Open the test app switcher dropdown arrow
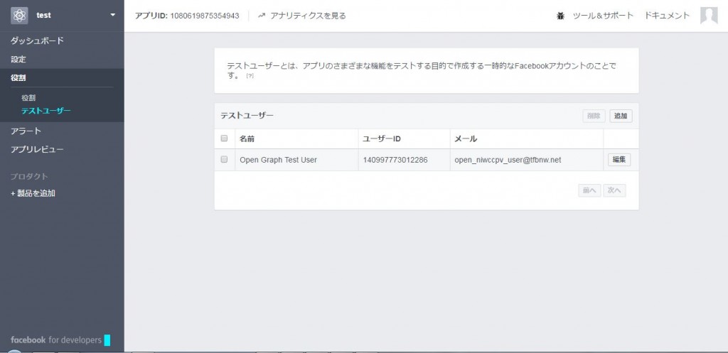This screenshot has height=353, width=728. coord(113,16)
